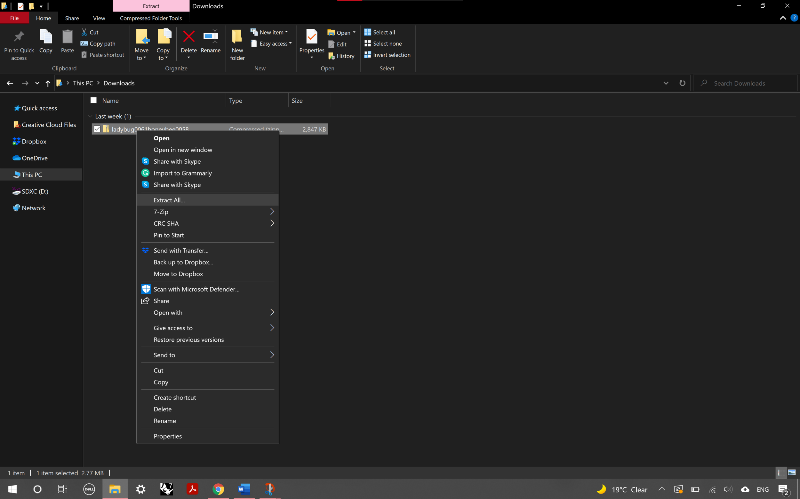Open the Send to submenu
Screen dimensions: 800x499
[207, 355]
